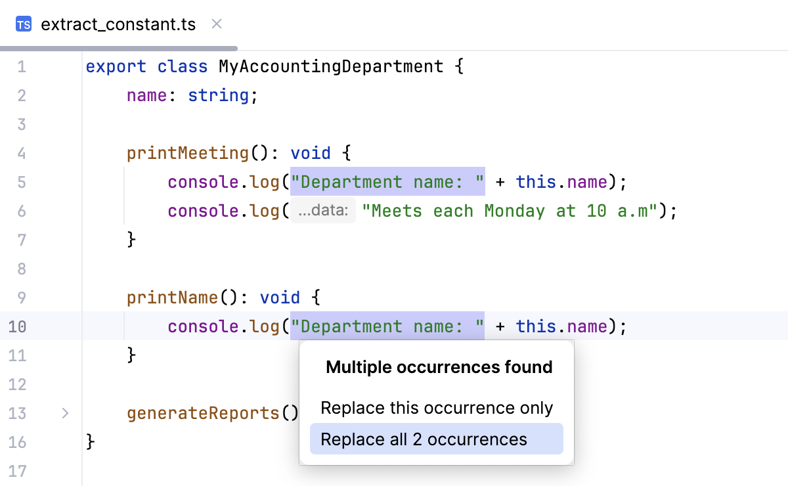This screenshot has height=486, width=788.
Task: Choose Replace this occurrence only
Action: pyautogui.click(x=435, y=407)
